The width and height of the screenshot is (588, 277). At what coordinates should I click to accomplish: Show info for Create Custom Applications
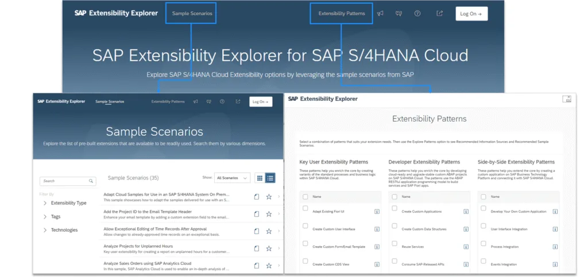(x=466, y=212)
